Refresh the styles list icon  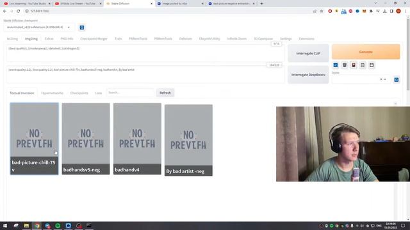coord(397,79)
